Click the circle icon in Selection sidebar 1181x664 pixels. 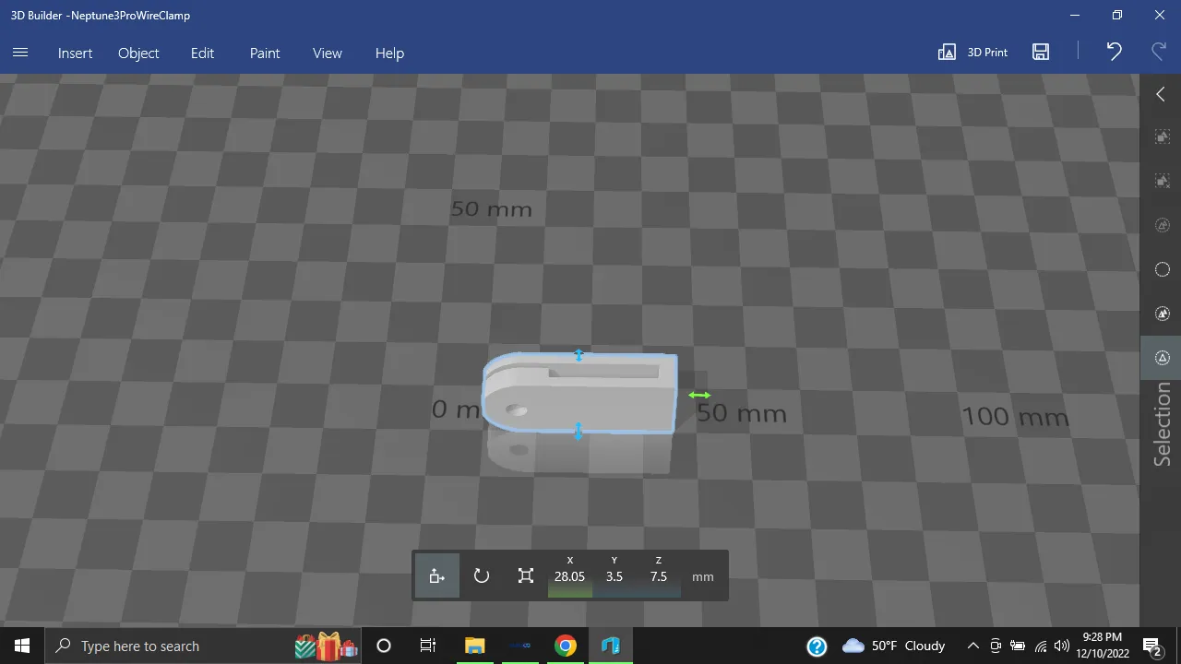tap(1163, 269)
